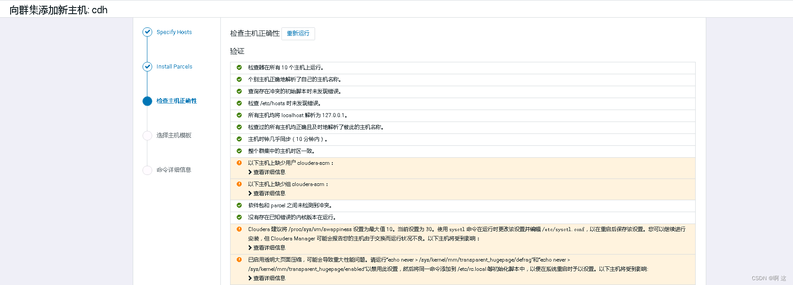
Task: Click the 验证 section heading
Action: [x=237, y=51]
